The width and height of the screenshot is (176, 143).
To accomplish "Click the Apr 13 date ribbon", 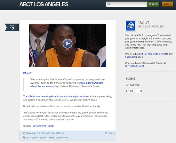I will (x=12, y=27).
